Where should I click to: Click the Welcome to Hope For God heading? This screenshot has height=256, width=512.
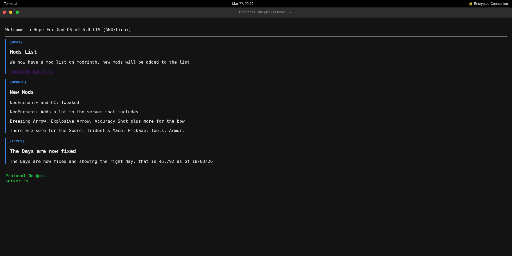[68, 30]
